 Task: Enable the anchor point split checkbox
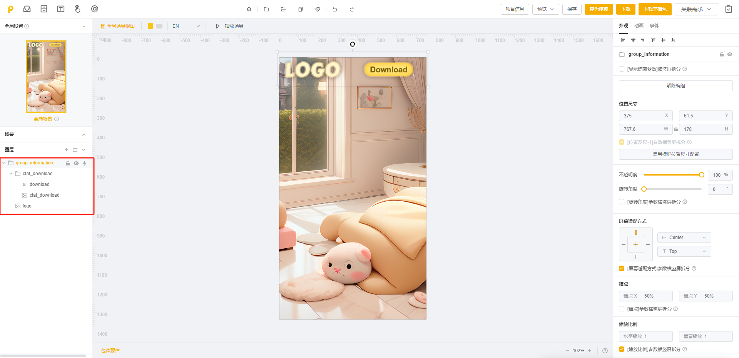(622, 309)
